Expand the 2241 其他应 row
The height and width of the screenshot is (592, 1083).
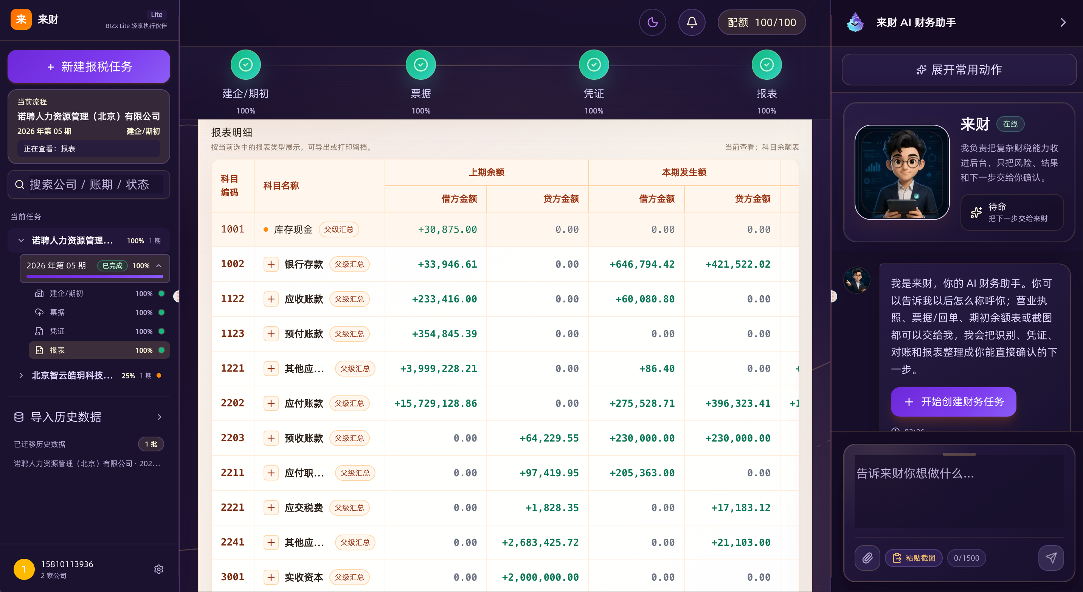click(271, 542)
